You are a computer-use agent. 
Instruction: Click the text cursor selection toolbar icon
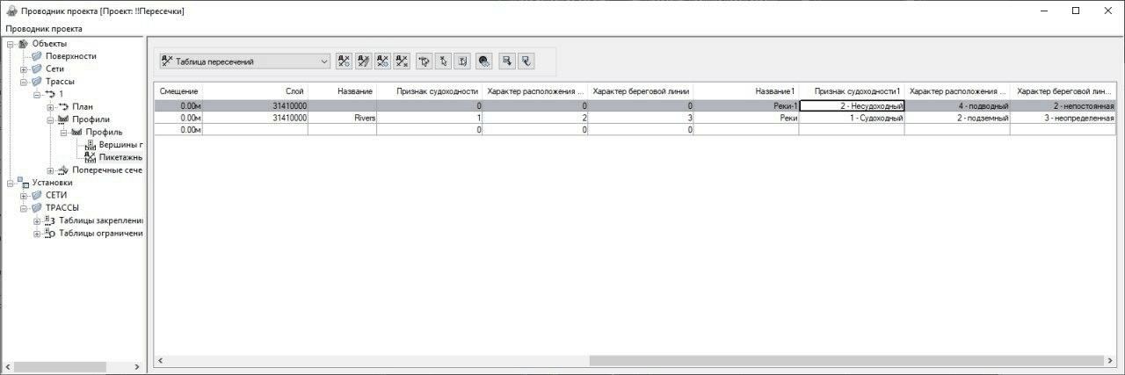(462, 61)
